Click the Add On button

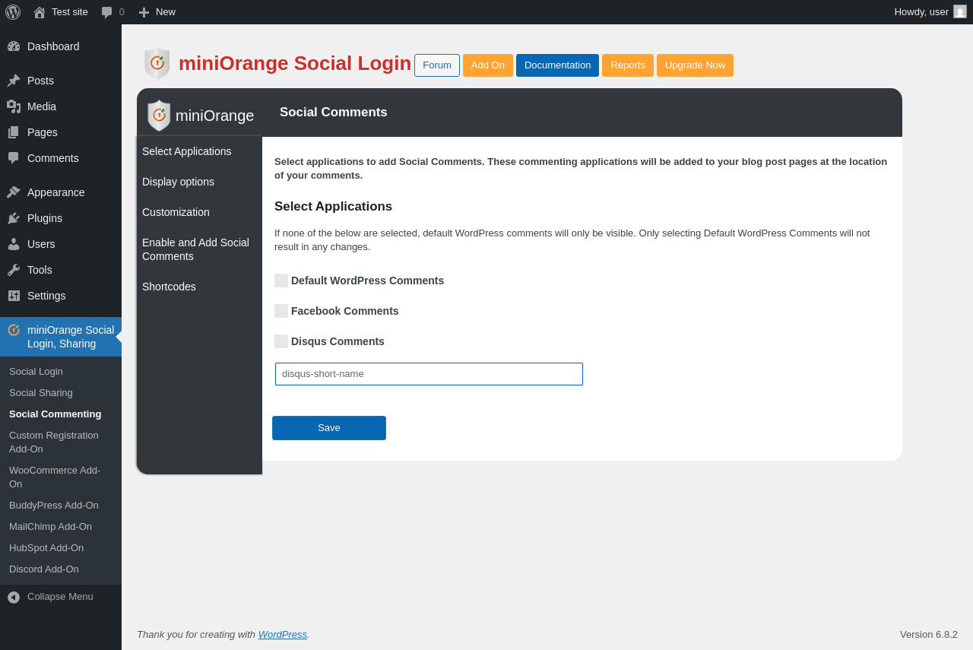point(488,65)
